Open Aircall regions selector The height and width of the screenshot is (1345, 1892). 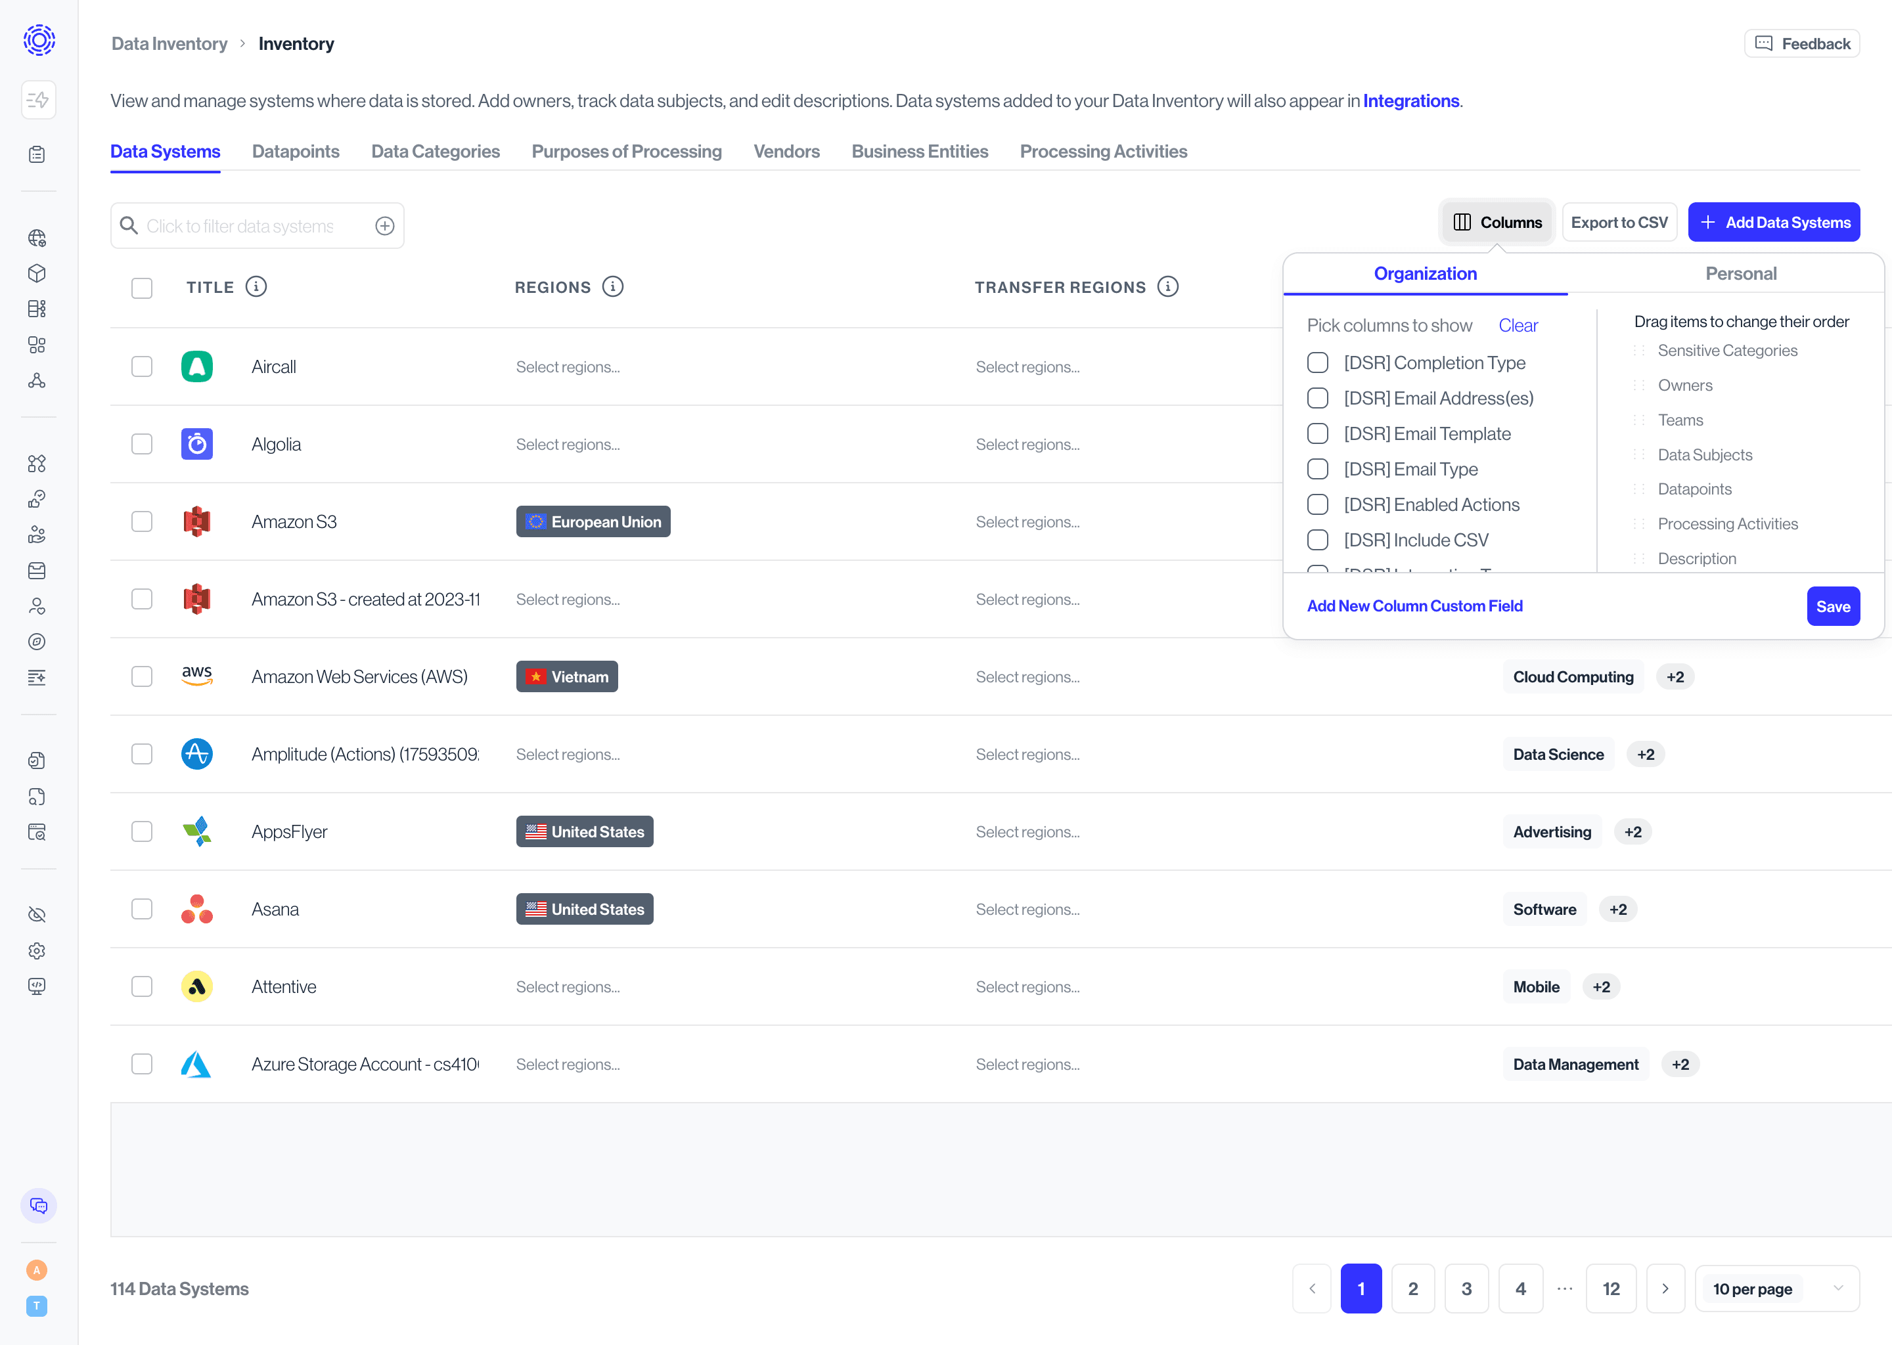coord(568,367)
